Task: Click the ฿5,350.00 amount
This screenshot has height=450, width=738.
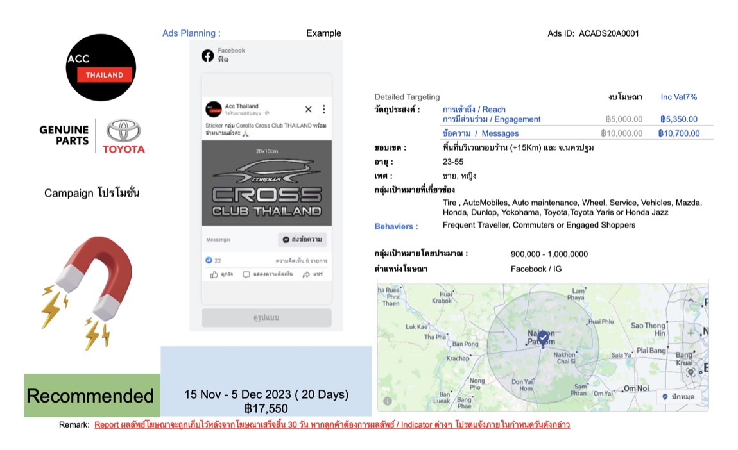Action: 679,119
